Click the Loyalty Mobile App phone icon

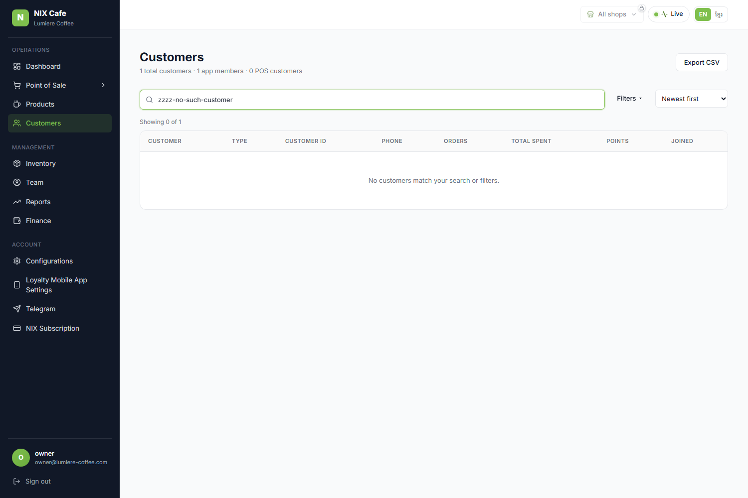tap(17, 285)
